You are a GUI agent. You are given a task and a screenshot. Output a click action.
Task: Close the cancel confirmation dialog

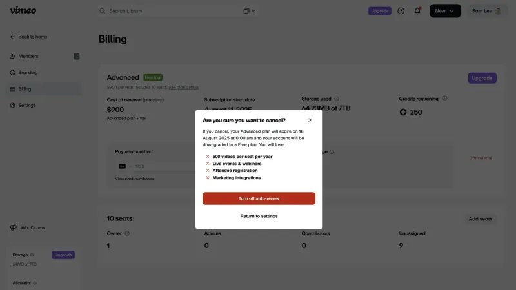click(310, 120)
